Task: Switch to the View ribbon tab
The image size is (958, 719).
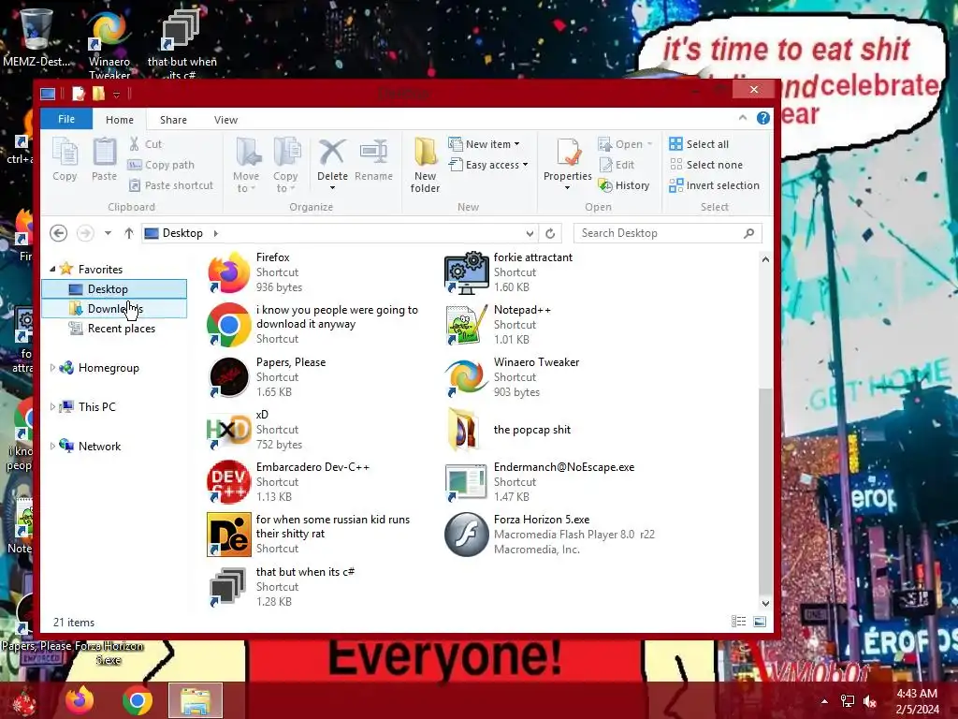Action: click(226, 120)
